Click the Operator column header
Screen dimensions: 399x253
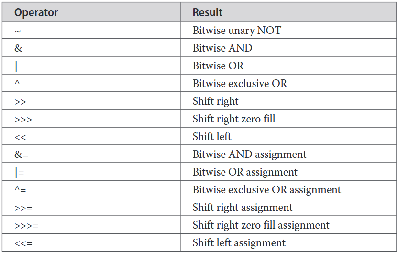click(36, 12)
